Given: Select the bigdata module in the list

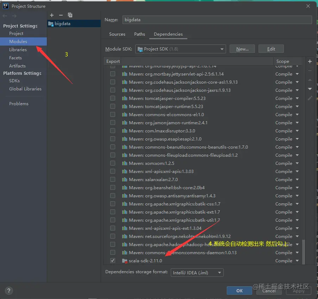Looking at the screenshot, I should [74, 24].
